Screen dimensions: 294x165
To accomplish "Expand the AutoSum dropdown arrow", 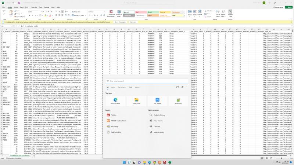I will coord(214,11).
